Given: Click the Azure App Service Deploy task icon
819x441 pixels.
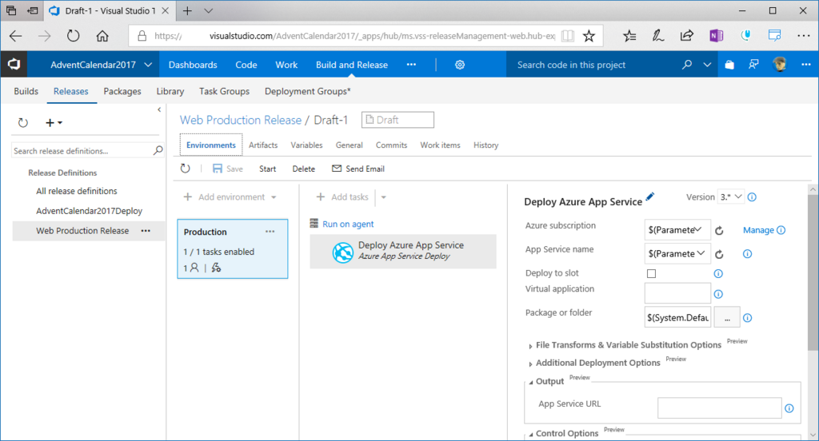Looking at the screenshot, I should [x=342, y=252].
